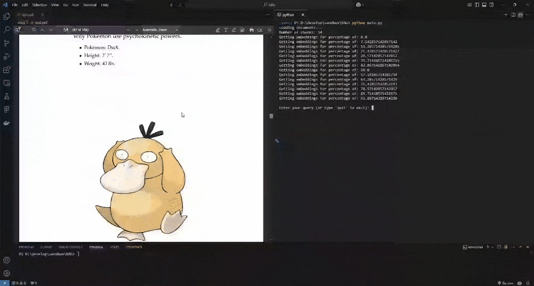Switch to the Ports panel tab
The height and width of the screenshot is (286, 534).
114,247
